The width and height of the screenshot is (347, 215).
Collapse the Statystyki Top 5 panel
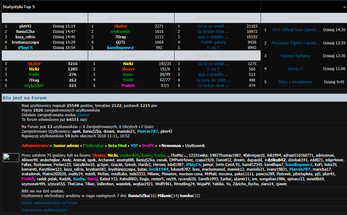click(343, 7)
